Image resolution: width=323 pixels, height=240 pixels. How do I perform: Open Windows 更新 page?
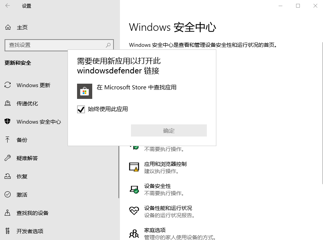pos(33,85)
